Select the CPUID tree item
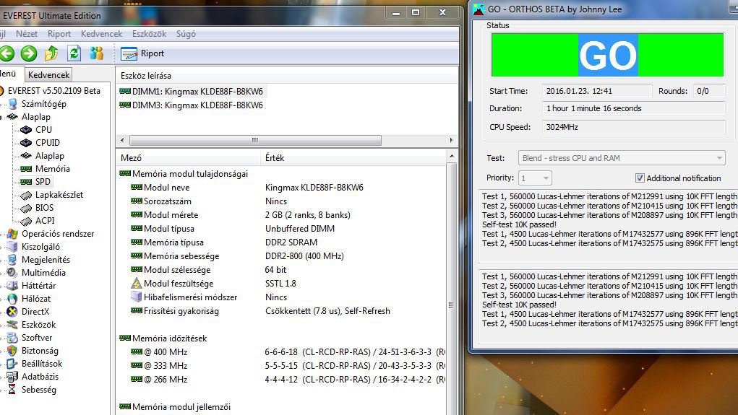 (x=48, y=142)
